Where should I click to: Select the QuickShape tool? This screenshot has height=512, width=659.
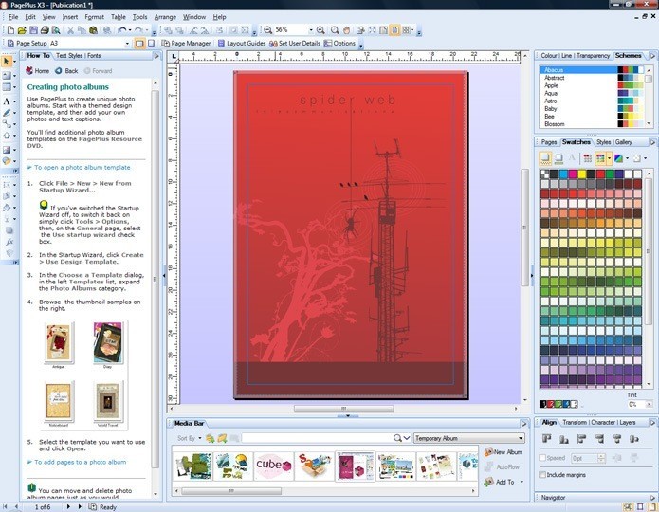pos(7,136)
